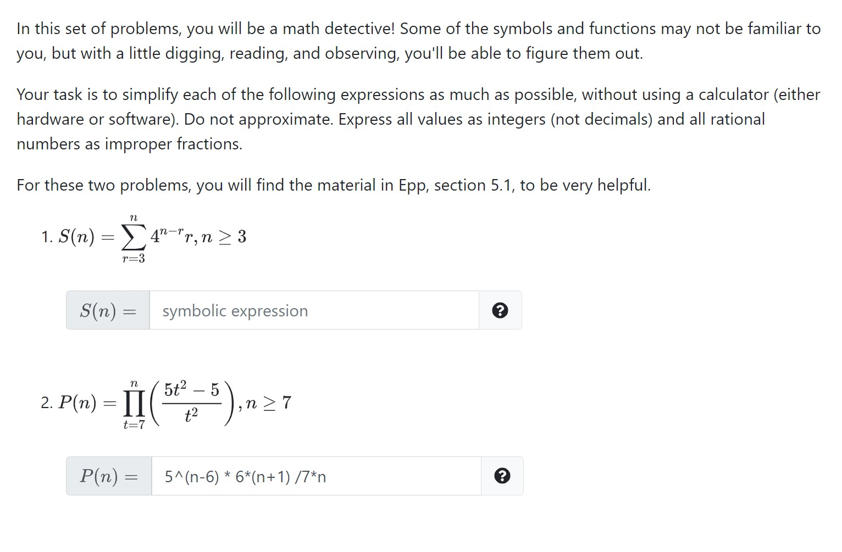Select the S(n) = label box
Image resolution: width=842 pixels, height=552 pixels.
pyautogui.click(x=108, y=310)
